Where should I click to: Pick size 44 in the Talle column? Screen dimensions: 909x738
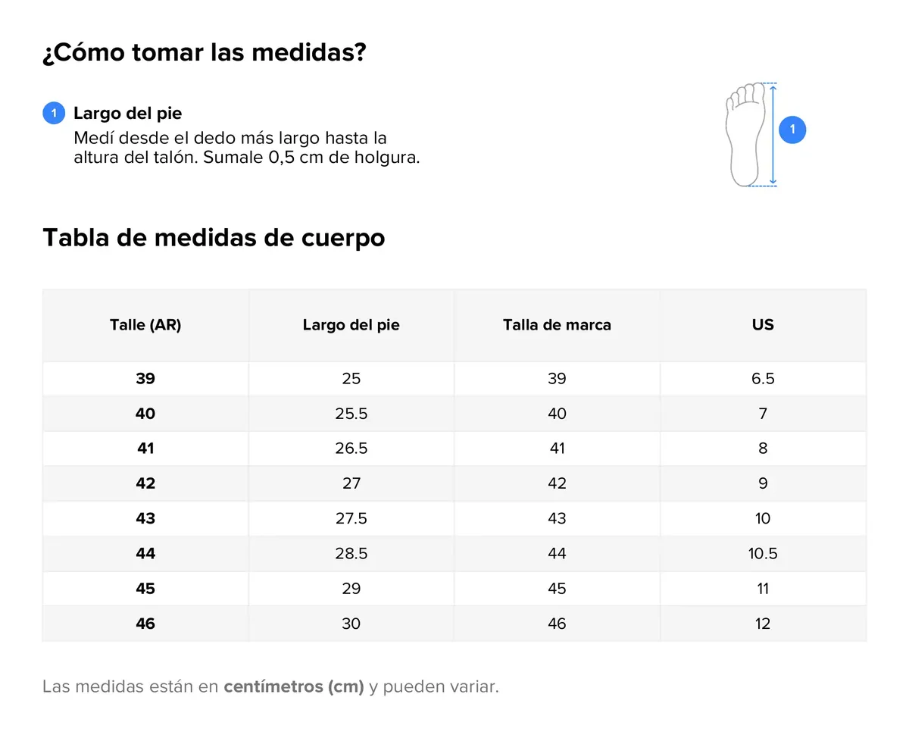[145, 554]
